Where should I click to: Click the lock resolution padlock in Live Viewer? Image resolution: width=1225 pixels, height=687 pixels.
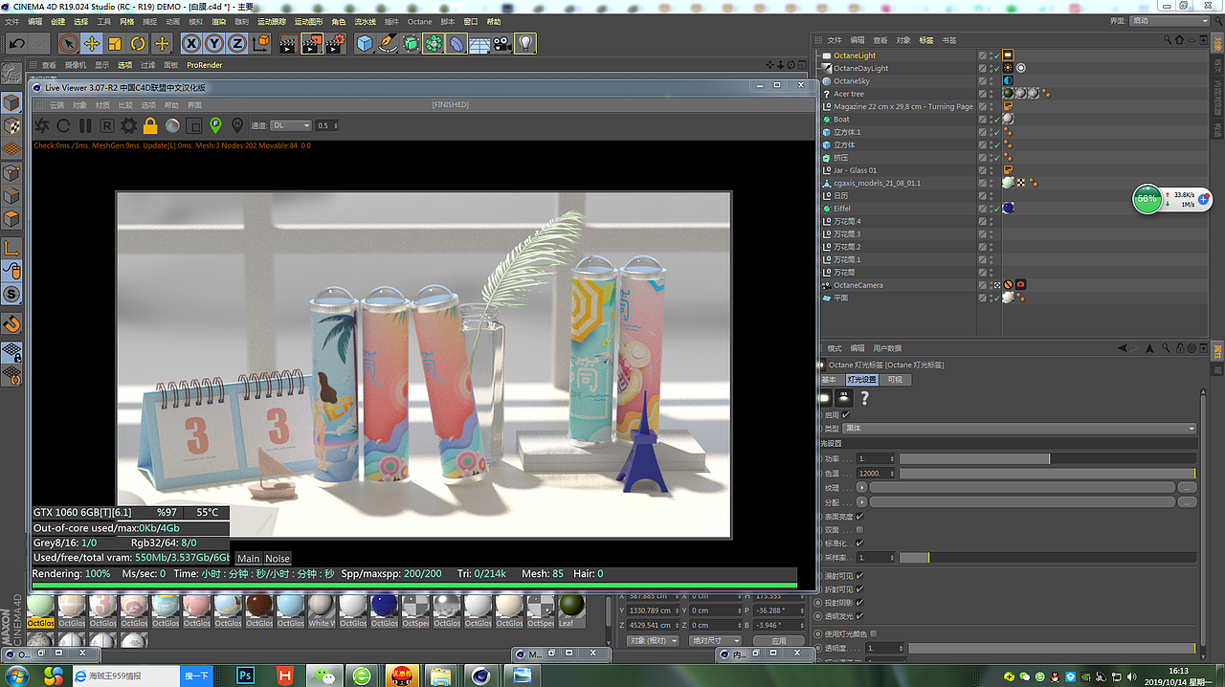pos(150,125)
